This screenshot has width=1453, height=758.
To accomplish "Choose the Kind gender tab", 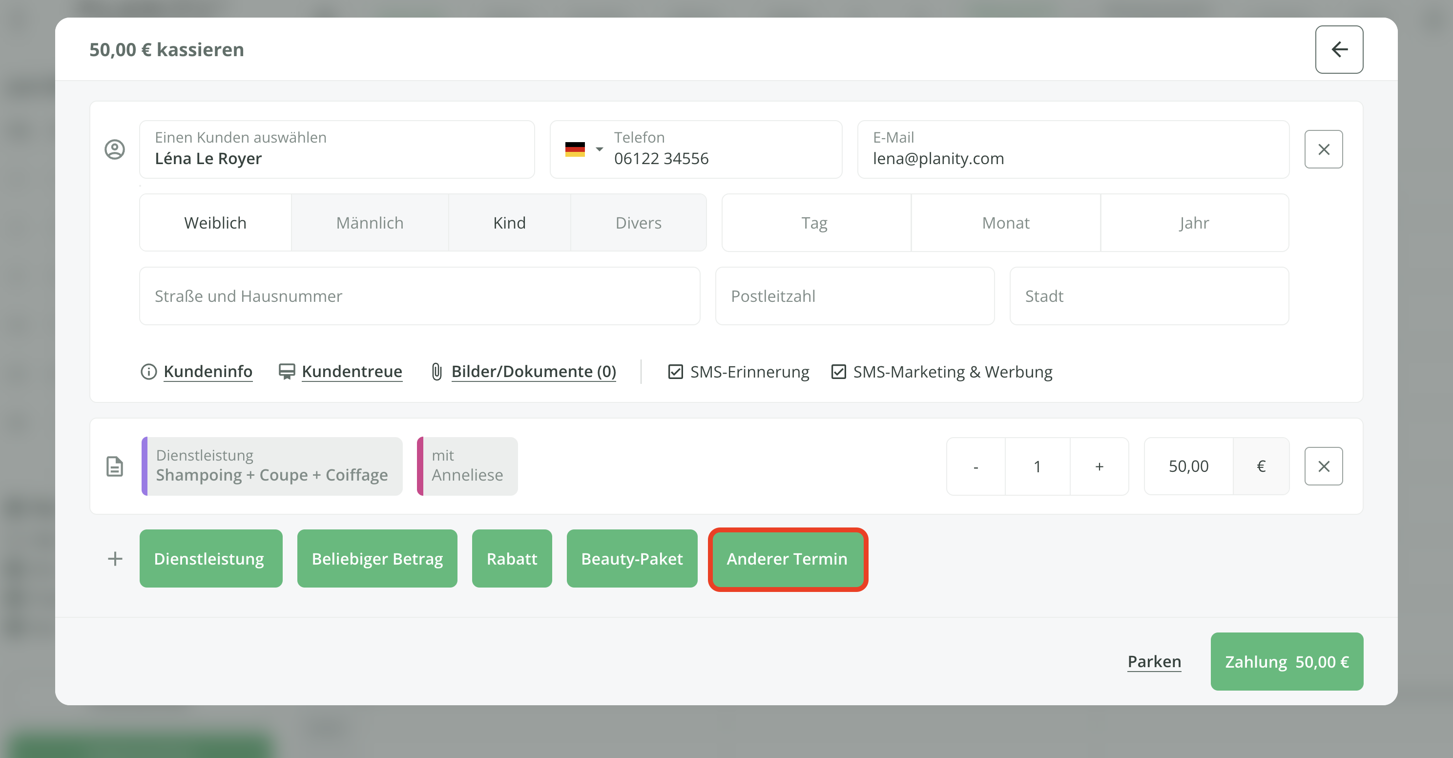I will tap(509, 223).
